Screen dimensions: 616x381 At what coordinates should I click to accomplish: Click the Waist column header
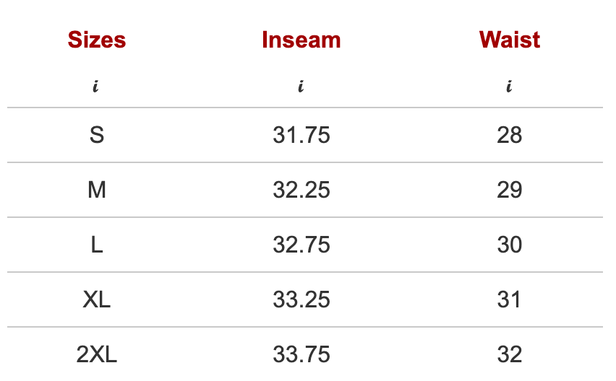[510, 40]
